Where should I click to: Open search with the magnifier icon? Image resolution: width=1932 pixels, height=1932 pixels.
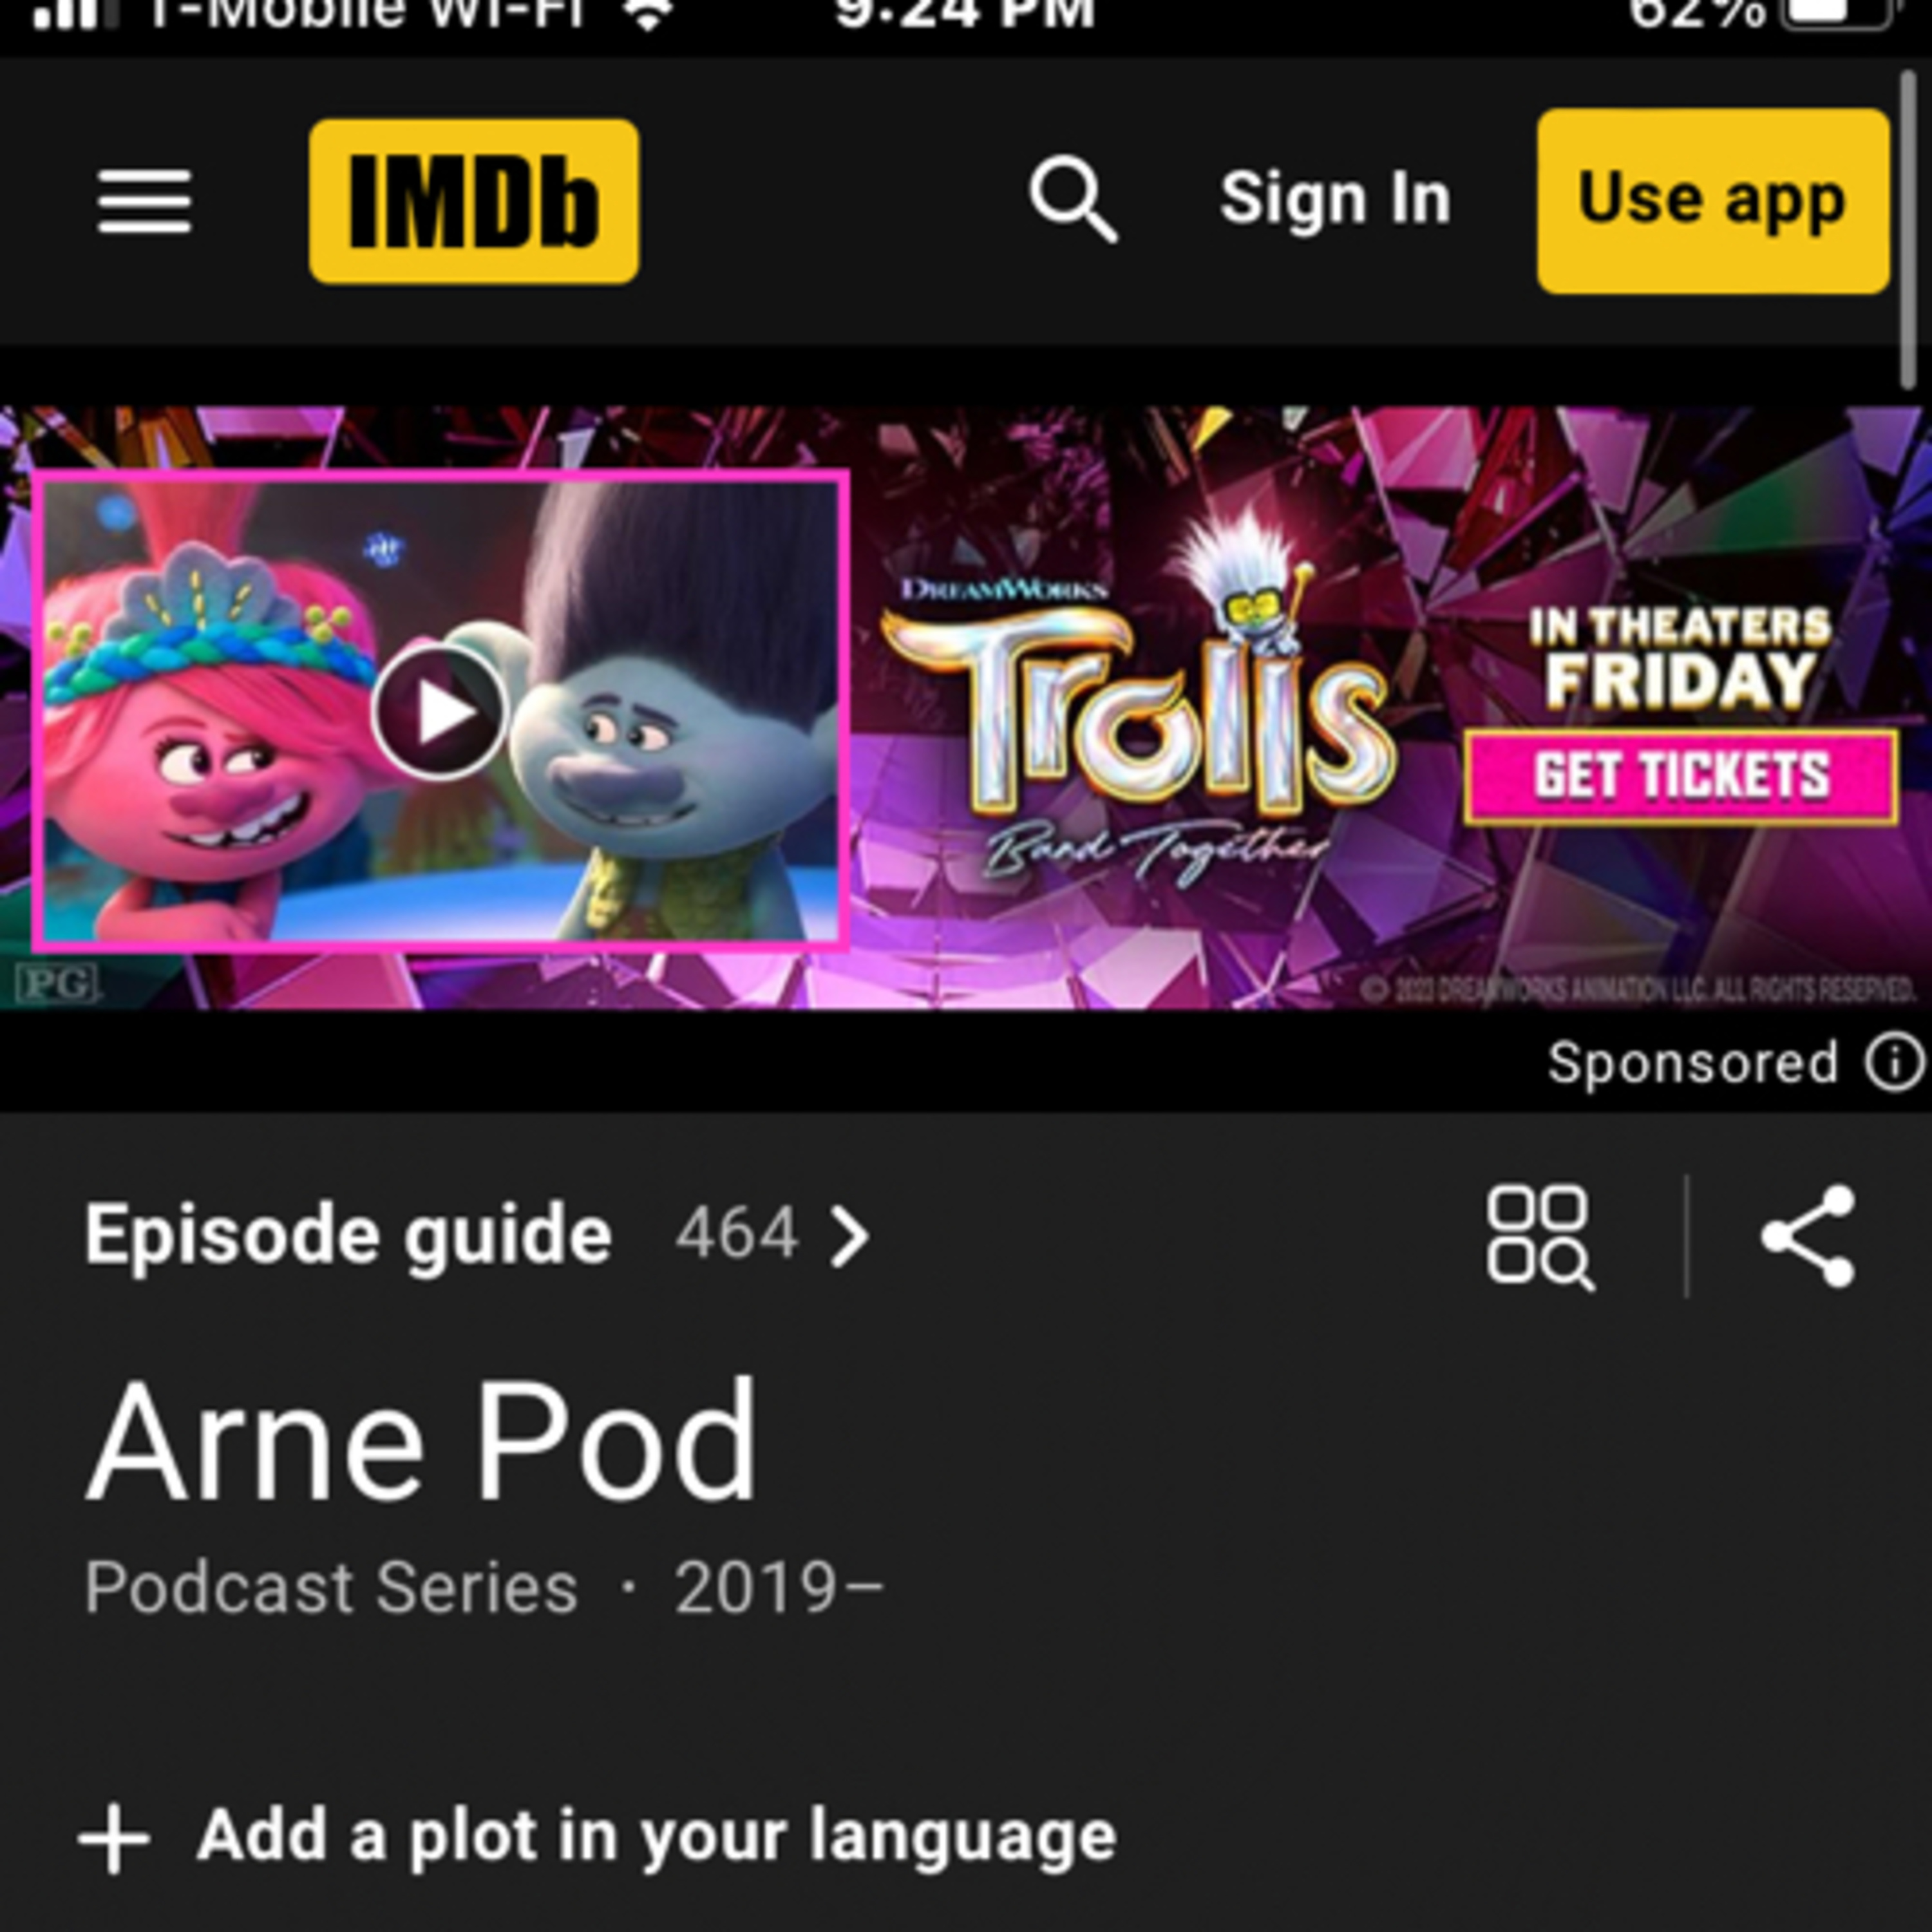pos(1073,199)
